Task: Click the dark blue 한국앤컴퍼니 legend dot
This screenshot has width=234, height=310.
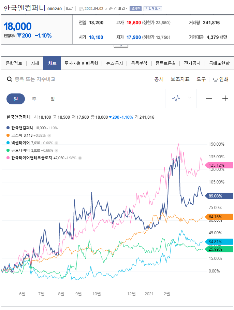Action: pyautogui.click(x=8, y=128)
